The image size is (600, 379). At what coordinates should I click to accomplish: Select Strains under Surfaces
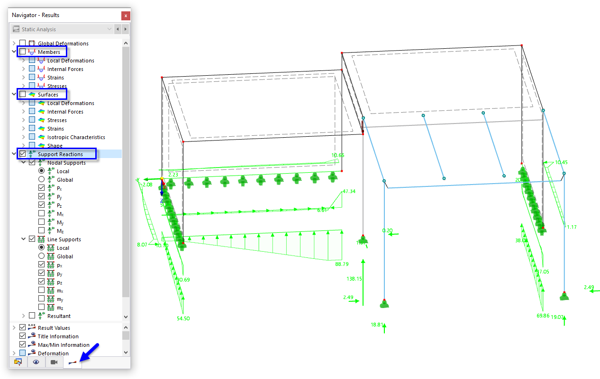pyautogui.click(x=55, y=129)
